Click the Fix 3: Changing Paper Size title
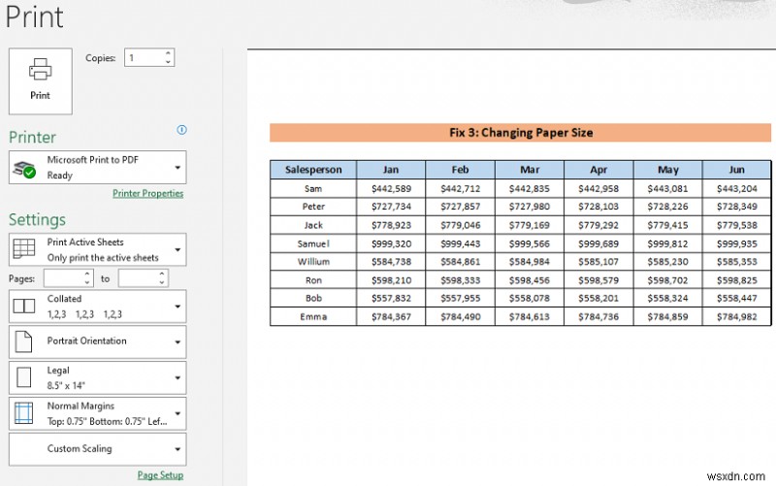 pos(521,133)
